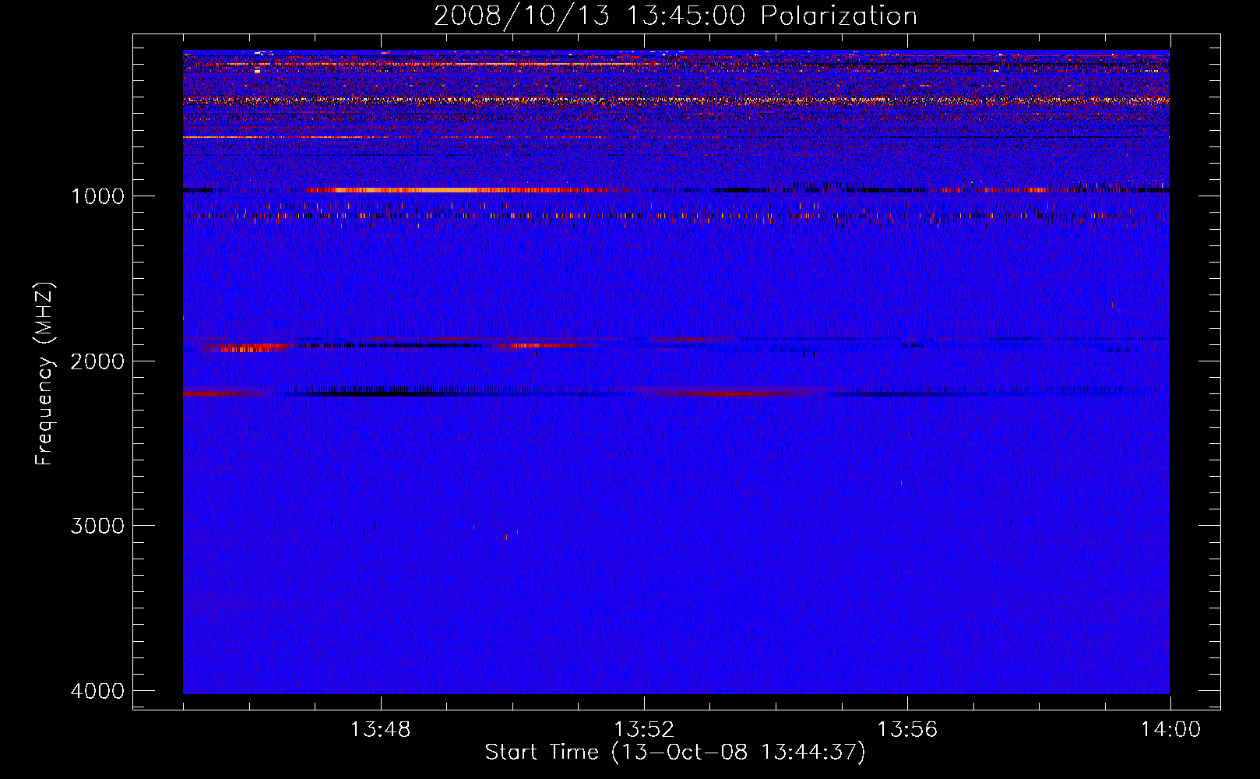Image resolution: width=1260 pixels, height=779 pixels.
Task: Click the '13:56' time tick label
Action: 907,730
